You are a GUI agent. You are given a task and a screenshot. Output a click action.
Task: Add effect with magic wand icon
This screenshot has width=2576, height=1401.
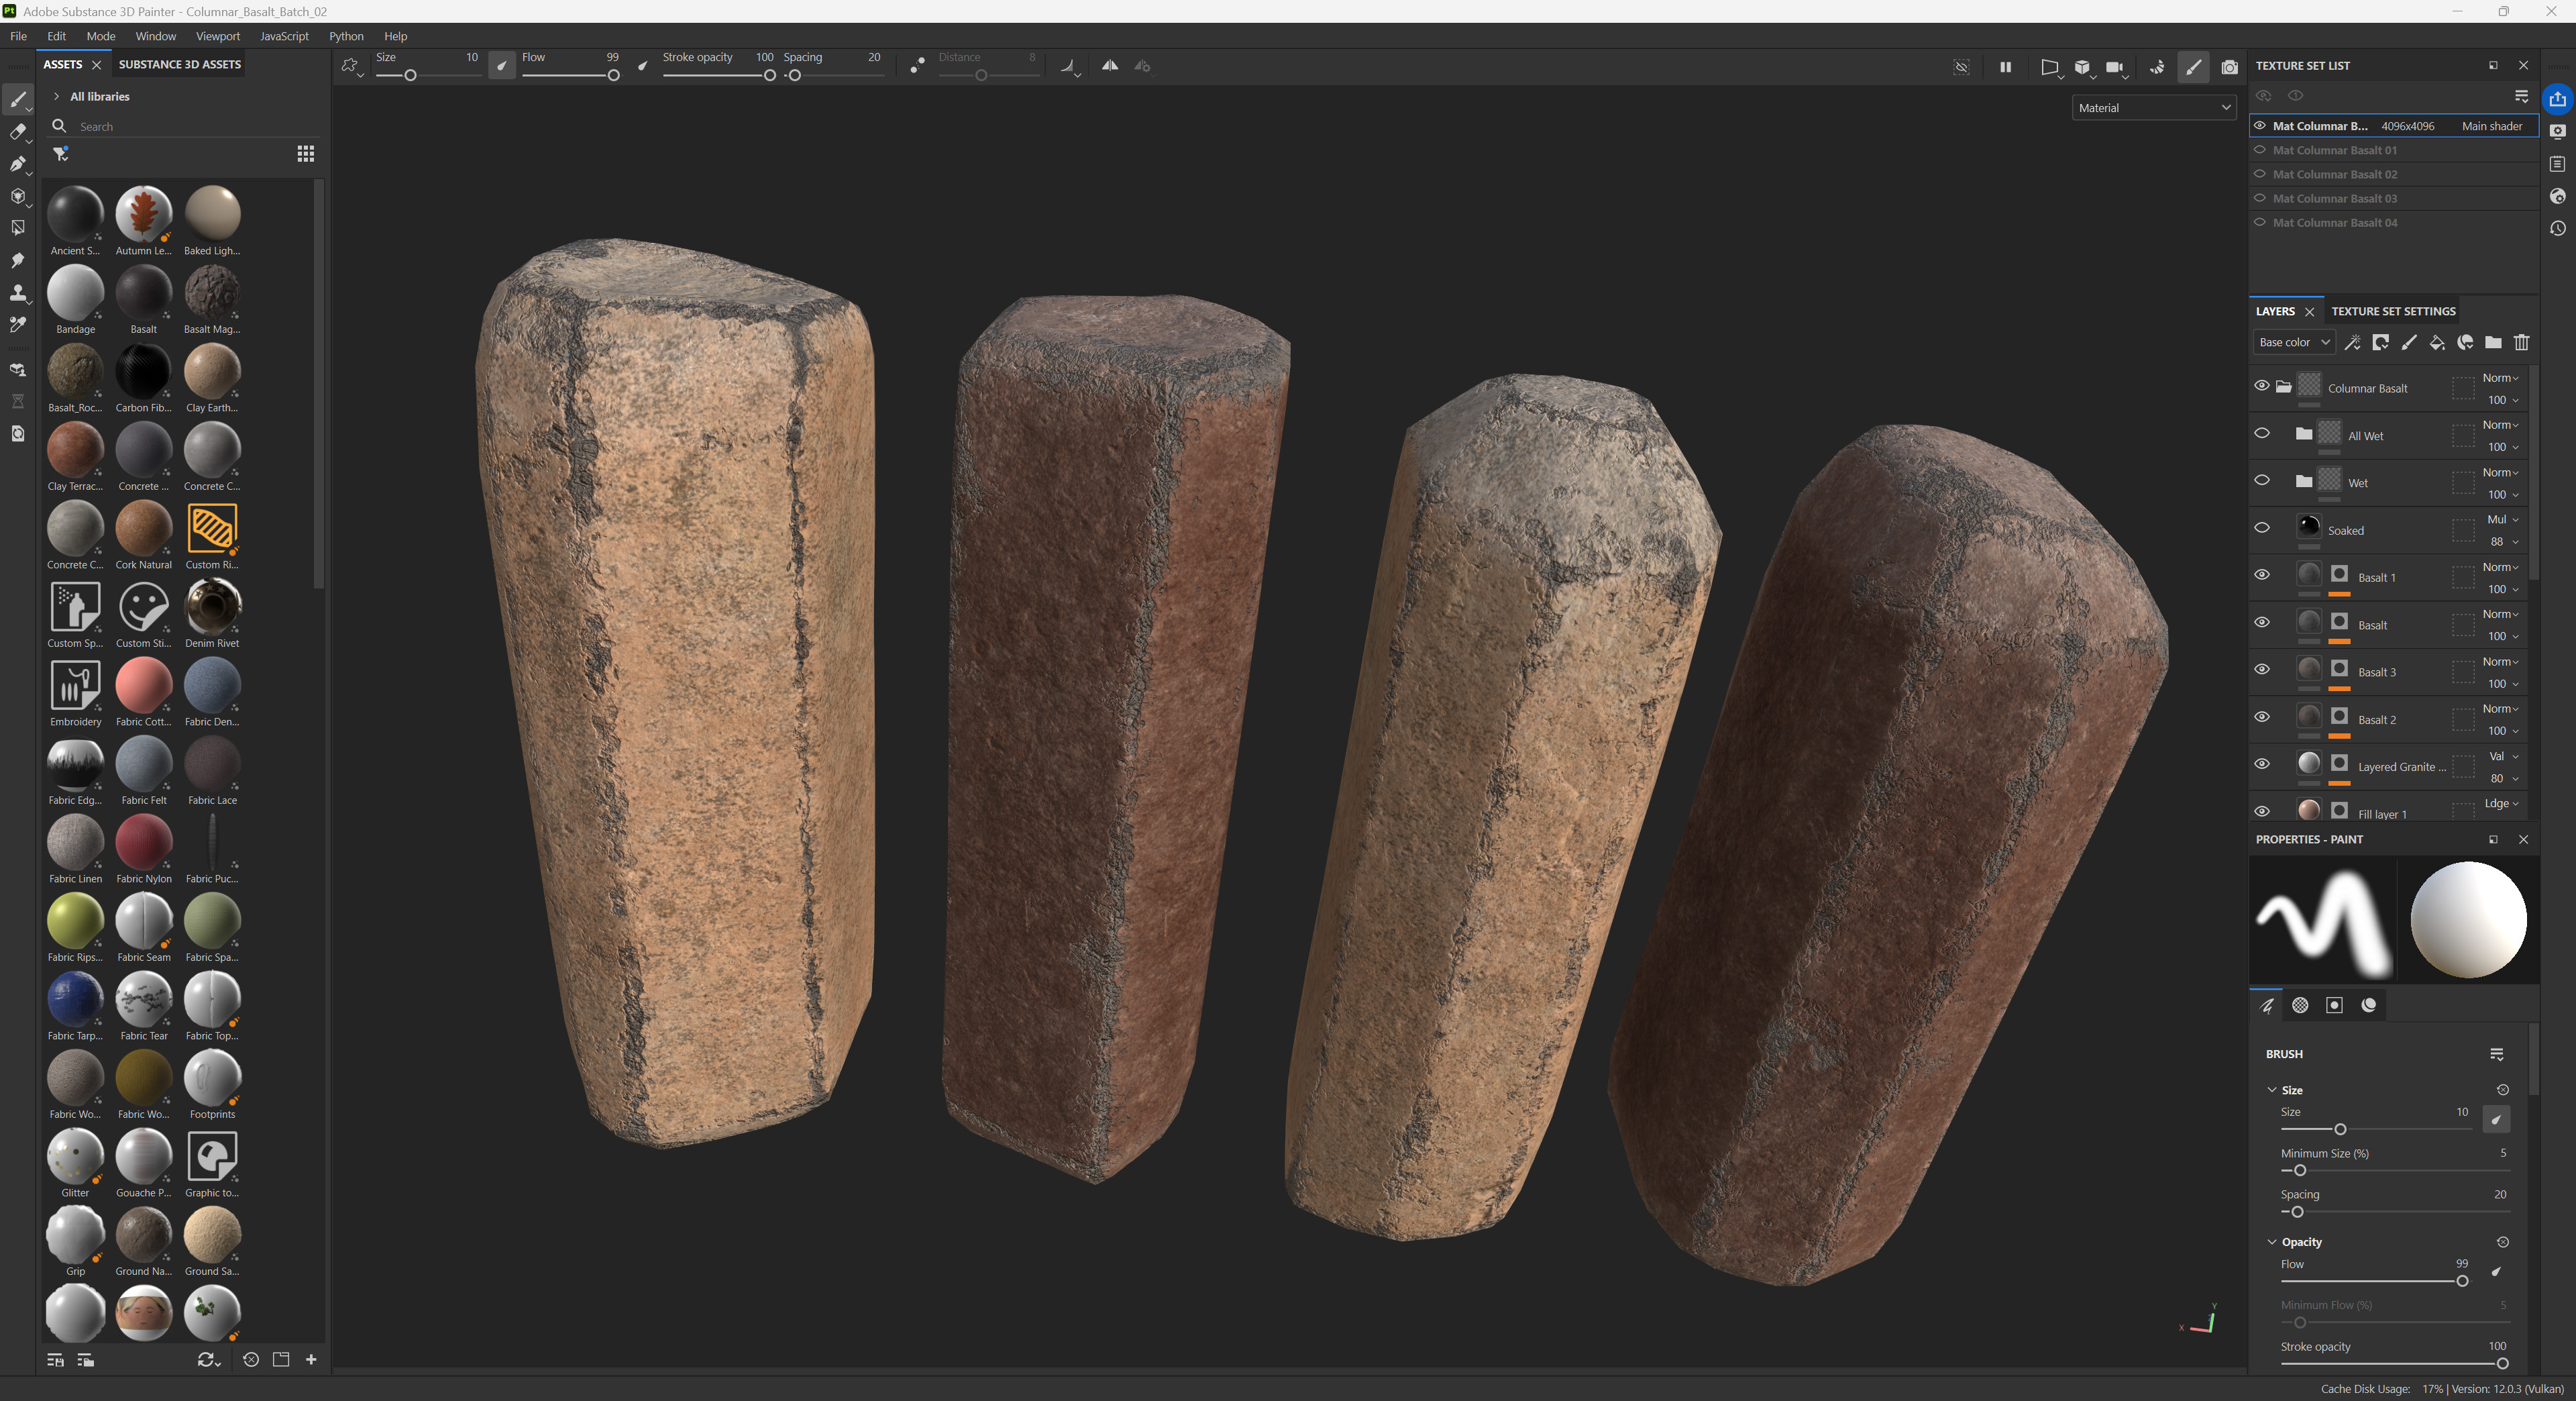(x=2353, y=343)
